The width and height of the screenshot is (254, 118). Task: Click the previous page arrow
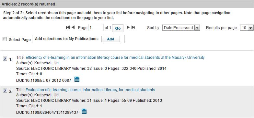[73, 27]
